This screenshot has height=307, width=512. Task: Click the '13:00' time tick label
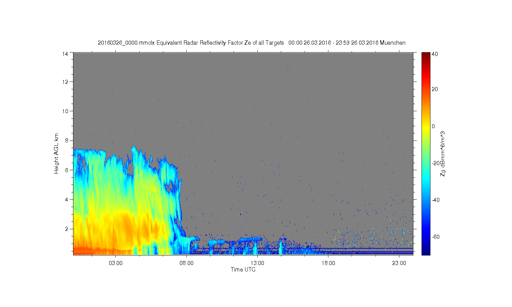257,263
